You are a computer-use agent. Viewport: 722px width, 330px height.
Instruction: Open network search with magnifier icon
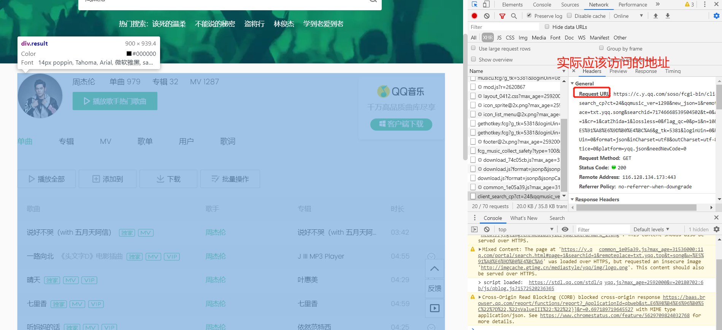(x=514, y=16)
